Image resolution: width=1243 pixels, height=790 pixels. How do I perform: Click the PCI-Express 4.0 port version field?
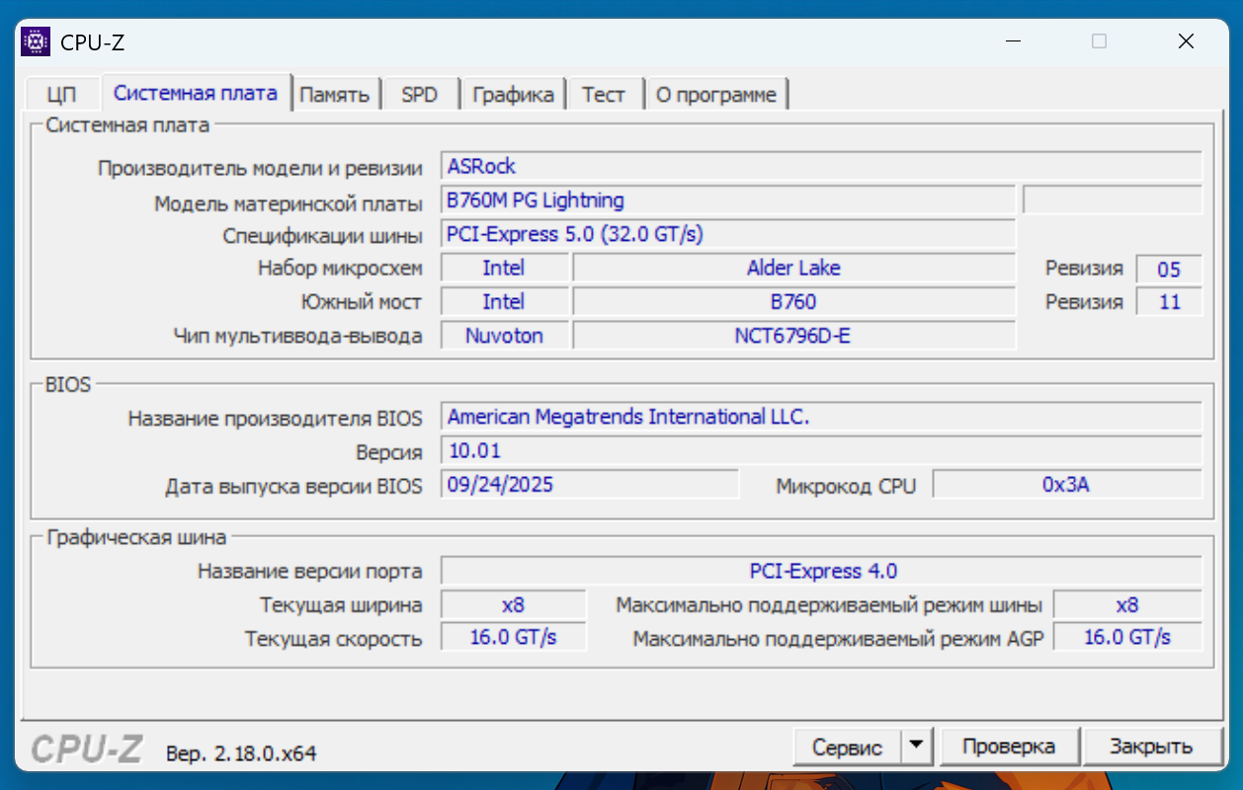coord(821,571)
